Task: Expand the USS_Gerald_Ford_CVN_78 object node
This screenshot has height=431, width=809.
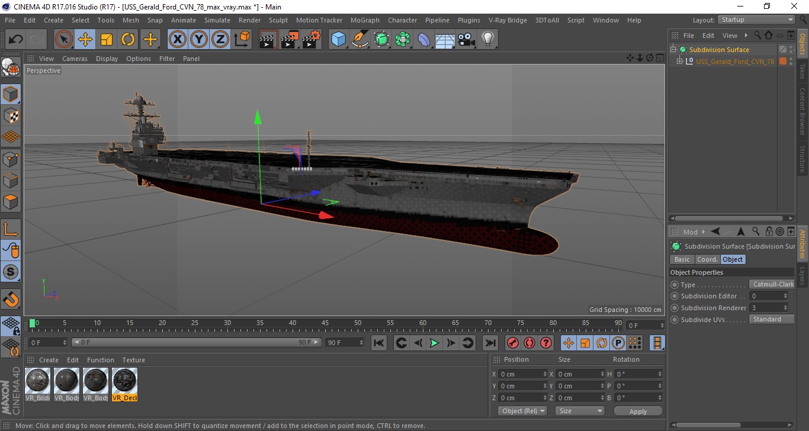Action: pos(680,61)
